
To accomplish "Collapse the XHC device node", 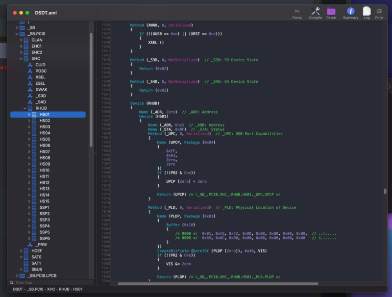I will tap(21, 58).
